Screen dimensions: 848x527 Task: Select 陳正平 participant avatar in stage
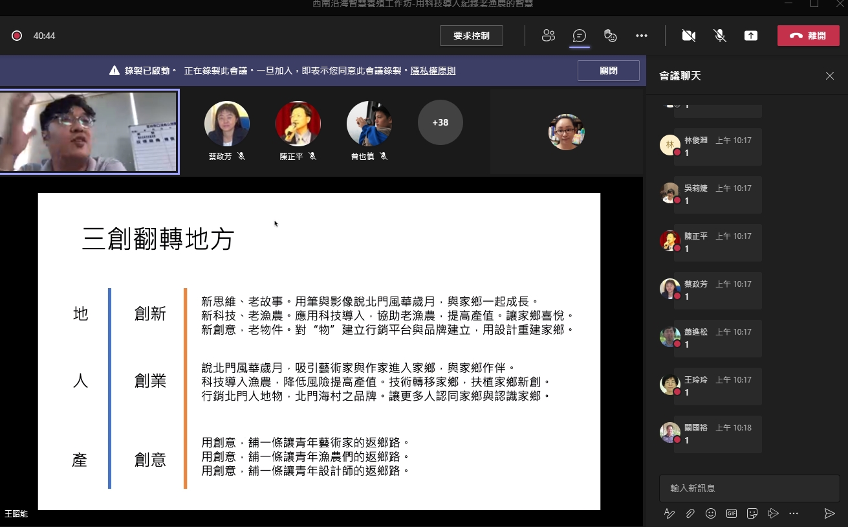[x=298, y=123]
